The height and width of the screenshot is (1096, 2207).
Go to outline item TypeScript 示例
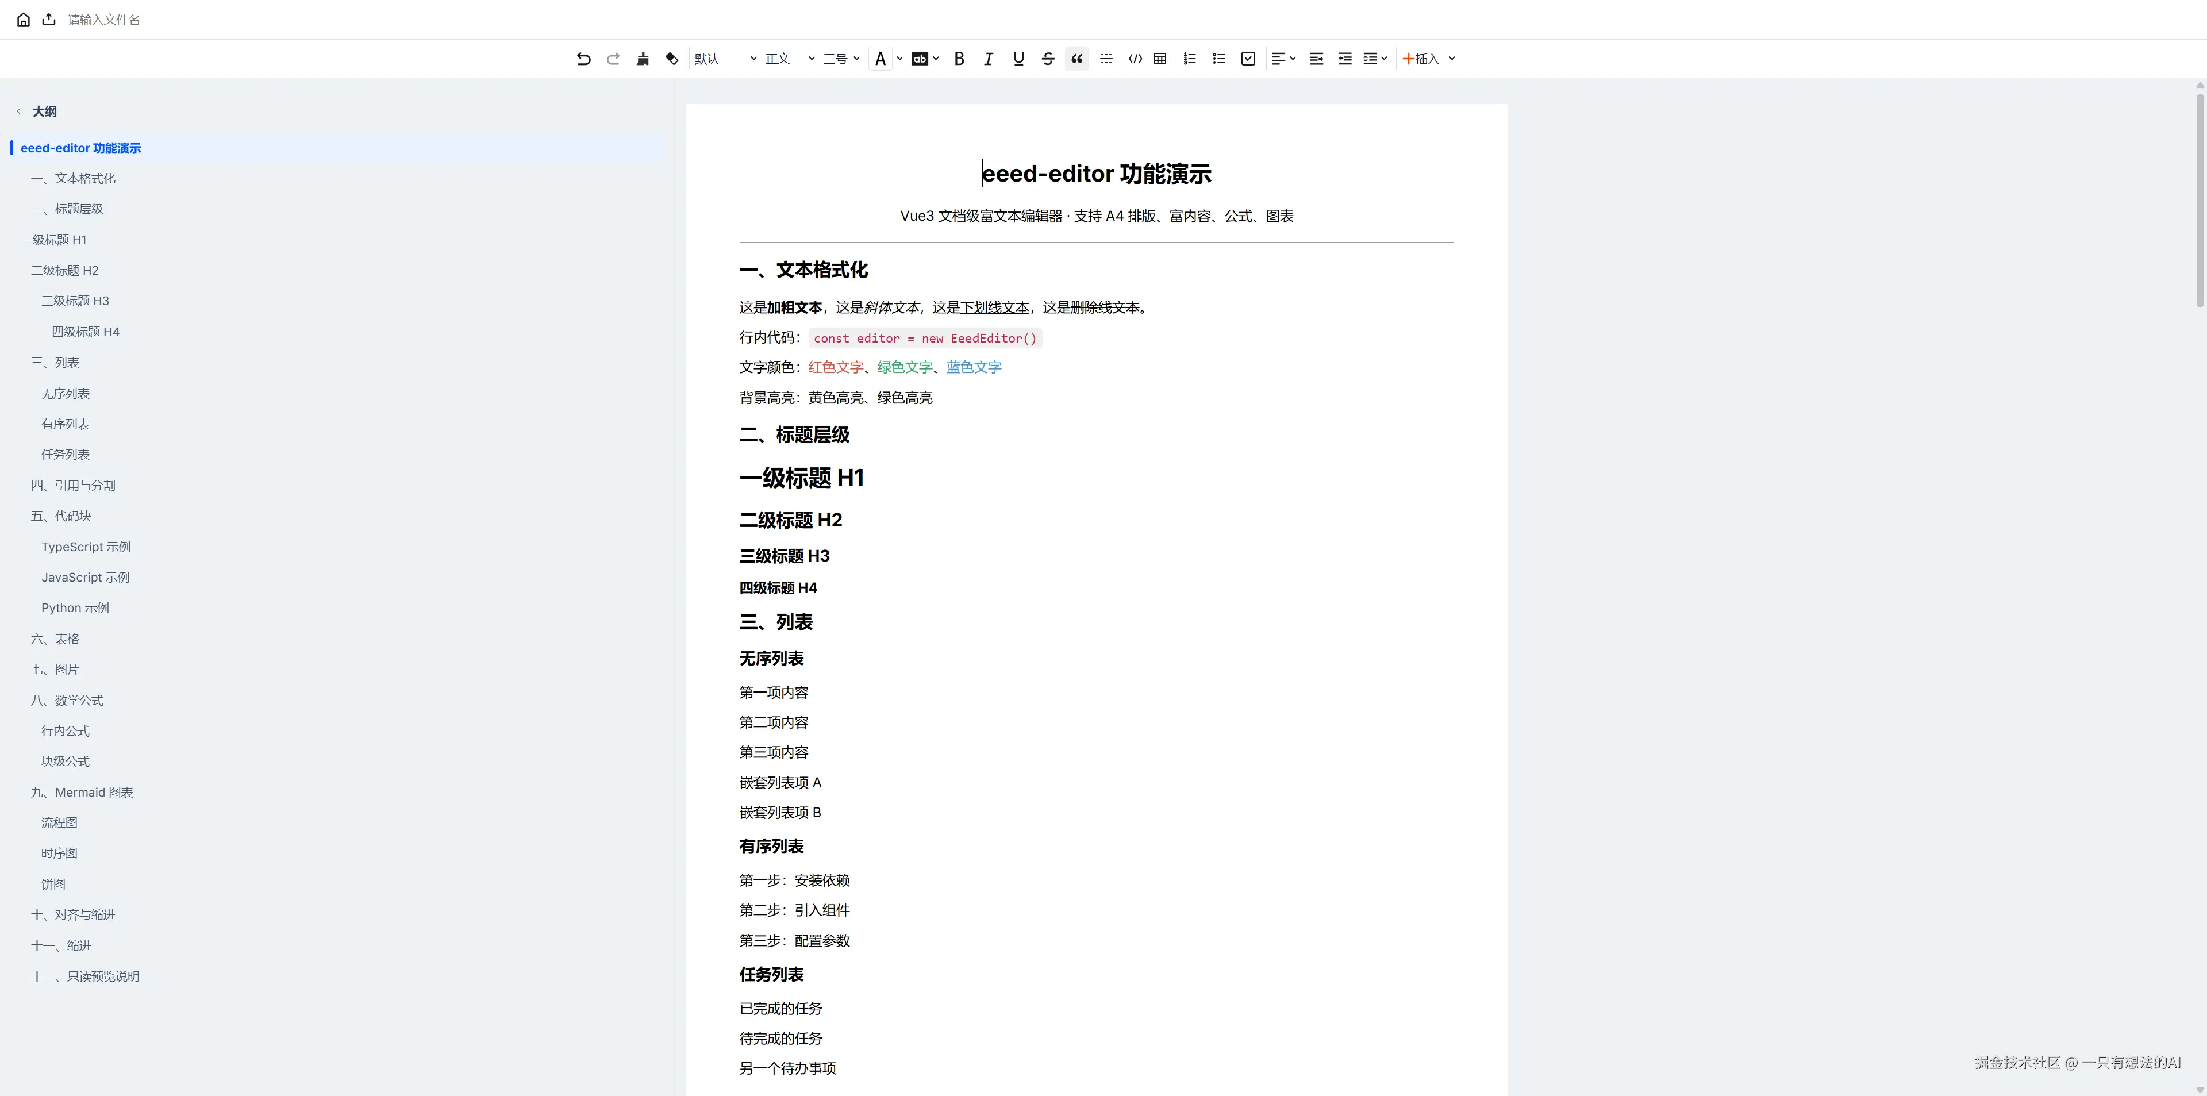coord(86,547)
